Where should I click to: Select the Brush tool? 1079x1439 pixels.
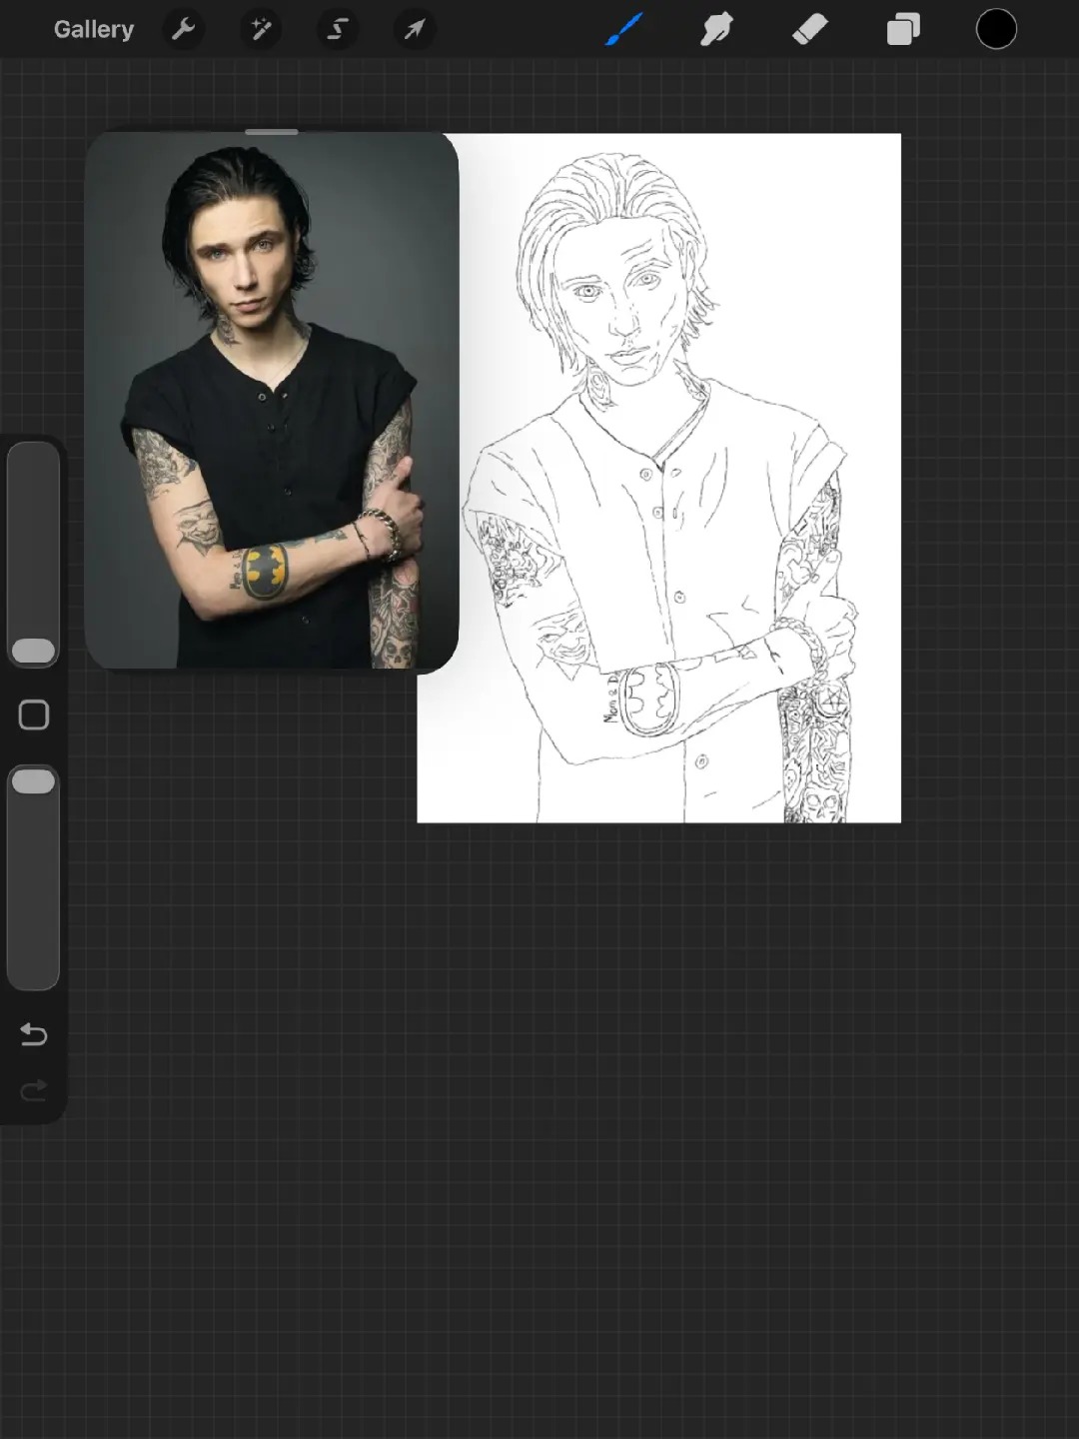(624, 30)
